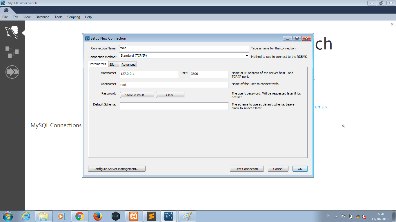Viewport: 396px width, 222px height.
Task: Open the Tools menu
Action: [x=58, y=17]
